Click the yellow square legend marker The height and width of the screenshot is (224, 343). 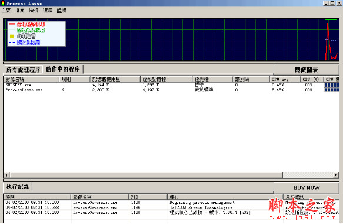click(12, 36)
